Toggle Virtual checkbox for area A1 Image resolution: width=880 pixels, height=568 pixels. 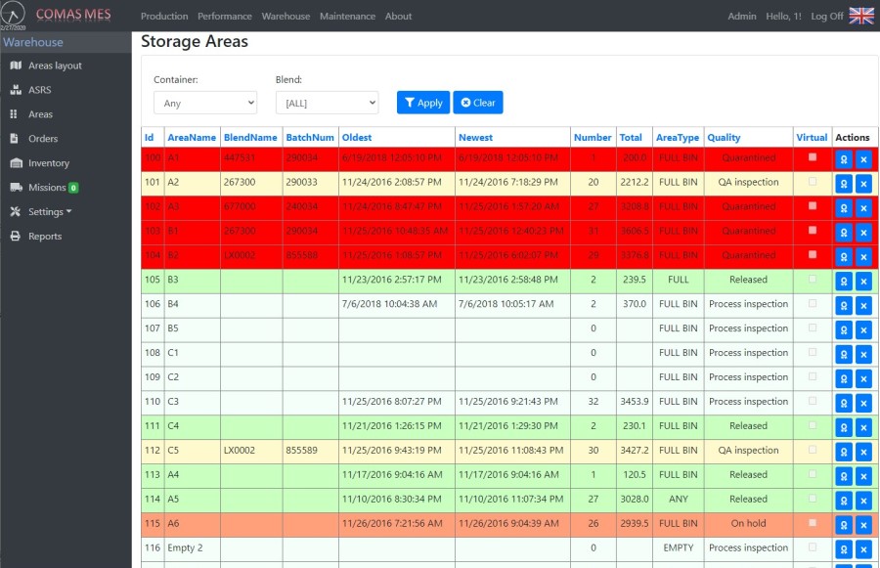click(x=812, y=156)
